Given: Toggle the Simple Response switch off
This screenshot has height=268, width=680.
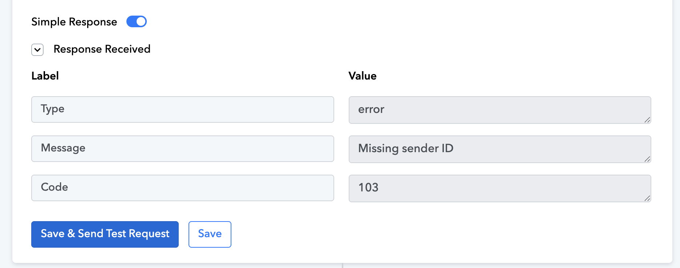Looking at the screenshot, I should click(136, 22).
